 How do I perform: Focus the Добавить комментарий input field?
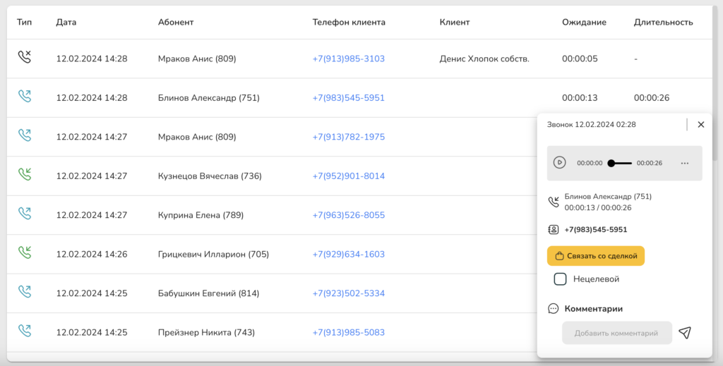pos(616,333)
